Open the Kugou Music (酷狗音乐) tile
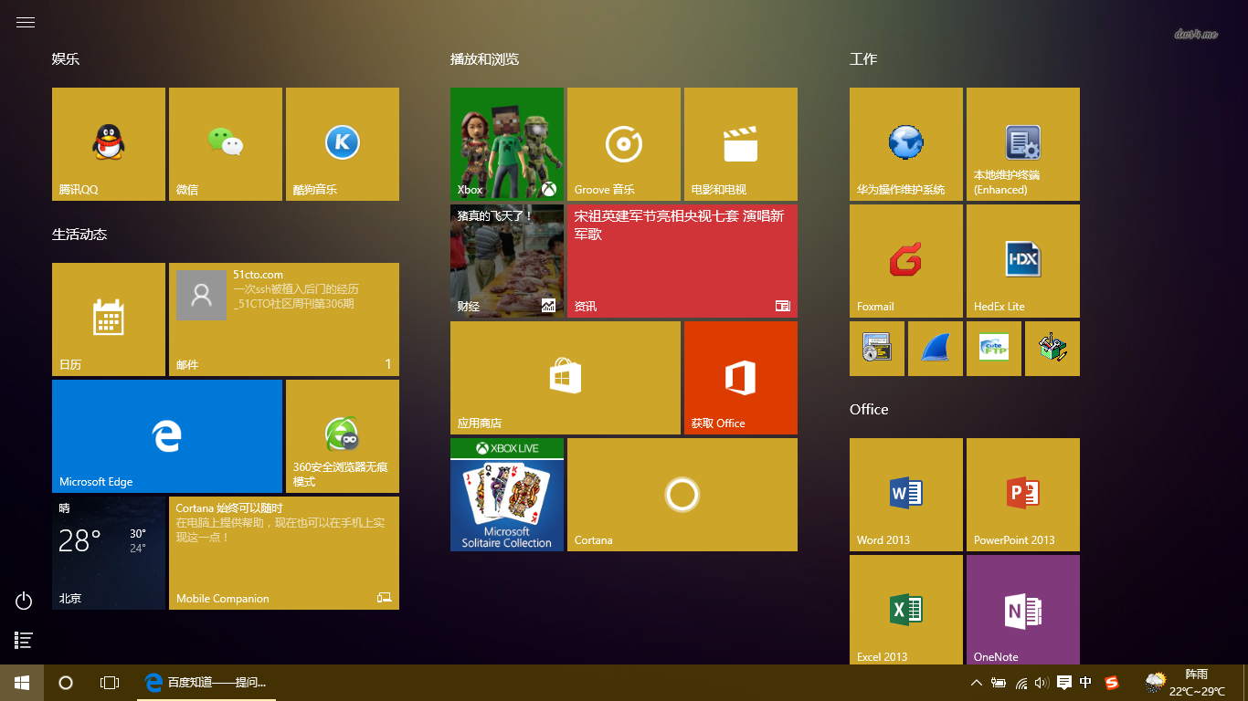1248x701 pixels. [x=343, y=144]
